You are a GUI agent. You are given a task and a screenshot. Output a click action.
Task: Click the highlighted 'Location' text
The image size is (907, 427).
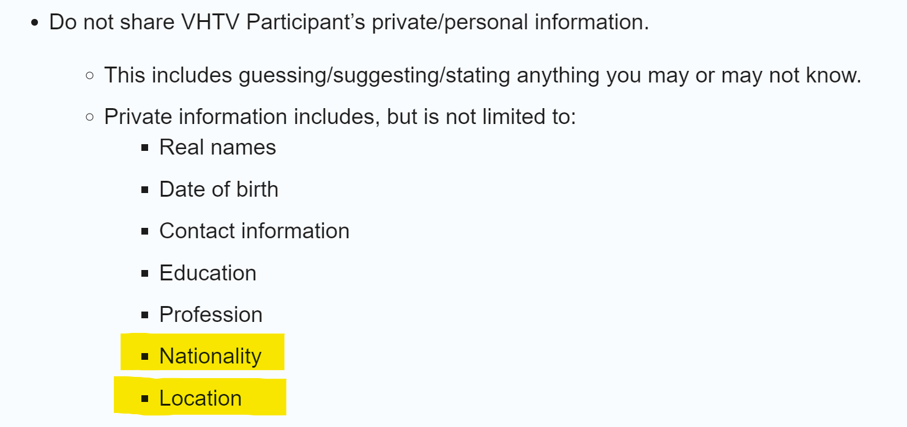[200, 398]
